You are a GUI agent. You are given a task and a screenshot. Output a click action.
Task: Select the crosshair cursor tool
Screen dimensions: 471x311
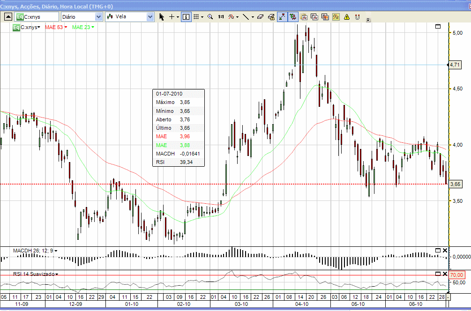click(x=172, y=17)
